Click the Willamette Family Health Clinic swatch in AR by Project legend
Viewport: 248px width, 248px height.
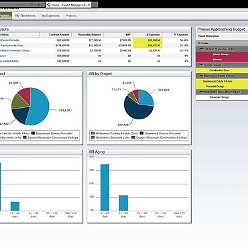93,133
